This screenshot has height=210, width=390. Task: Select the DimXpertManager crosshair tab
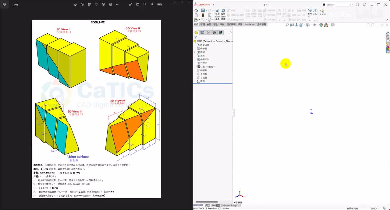(214, 32)
